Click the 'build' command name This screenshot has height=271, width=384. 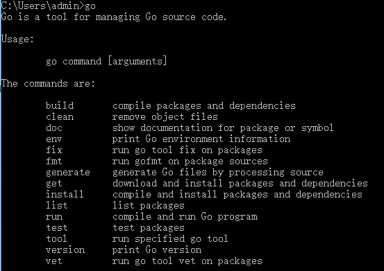(60, 105)
